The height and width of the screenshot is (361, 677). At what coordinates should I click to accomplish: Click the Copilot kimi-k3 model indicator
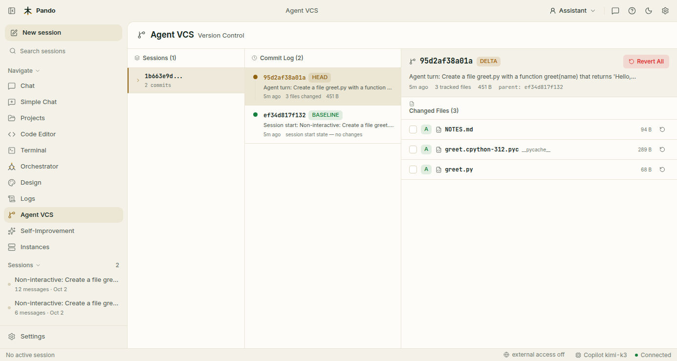coord(601,355)
